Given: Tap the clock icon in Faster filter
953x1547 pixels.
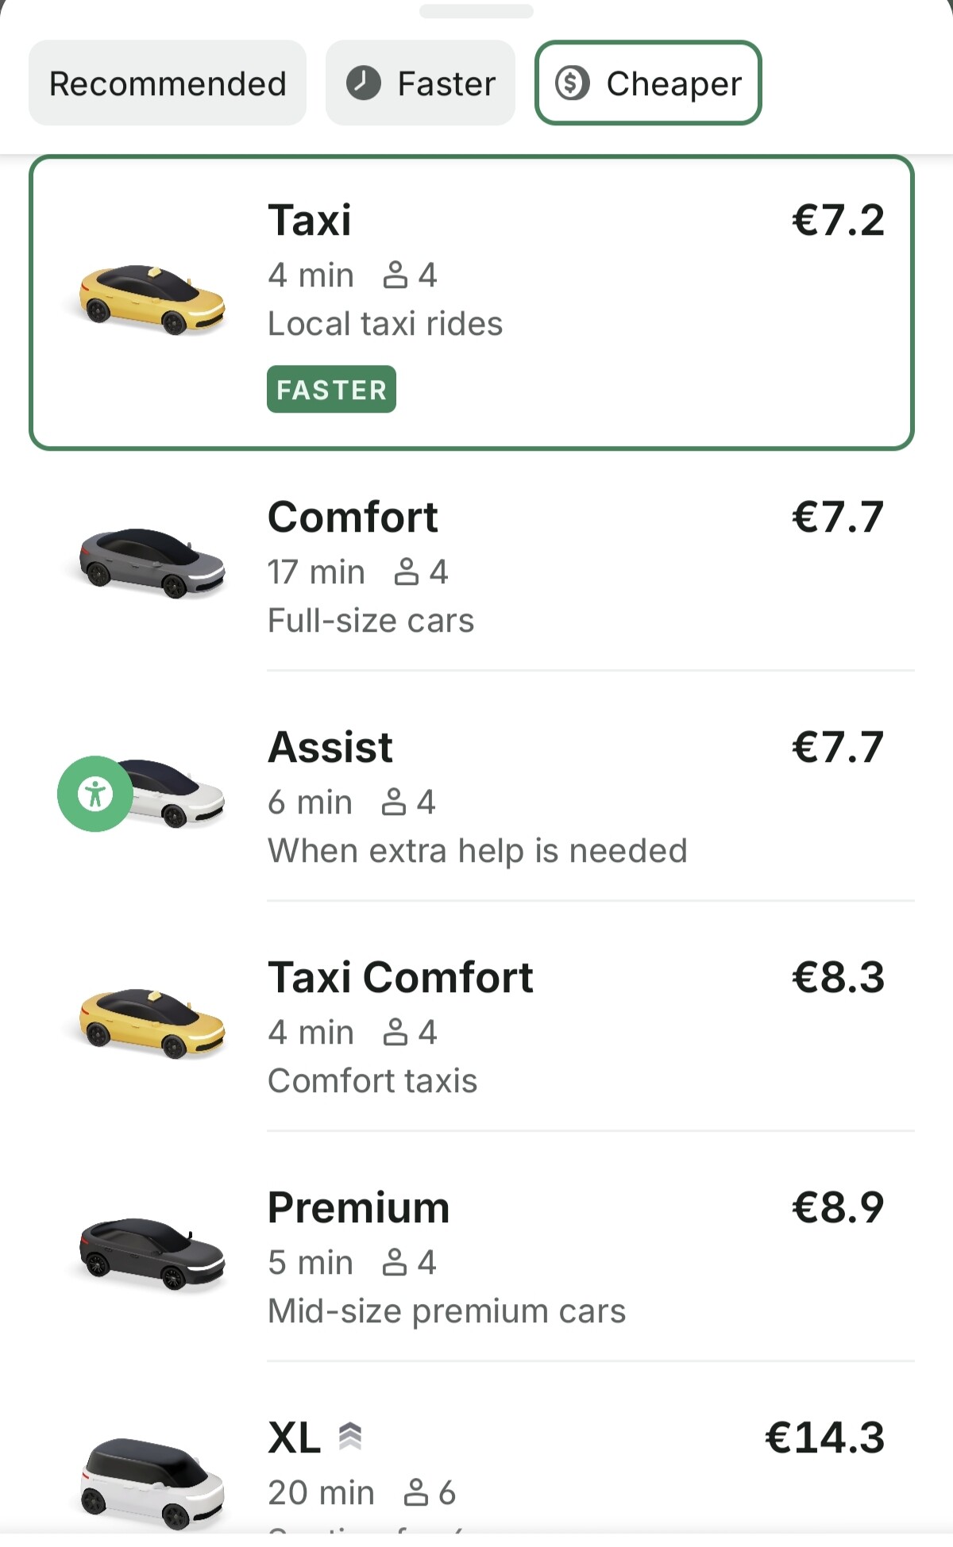Looking at the screenshot, I should (364, 83).
